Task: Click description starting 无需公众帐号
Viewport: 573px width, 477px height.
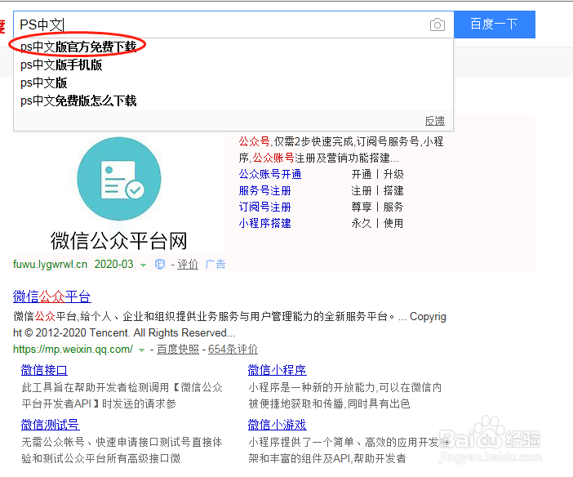Action: (x=122, y=450)
